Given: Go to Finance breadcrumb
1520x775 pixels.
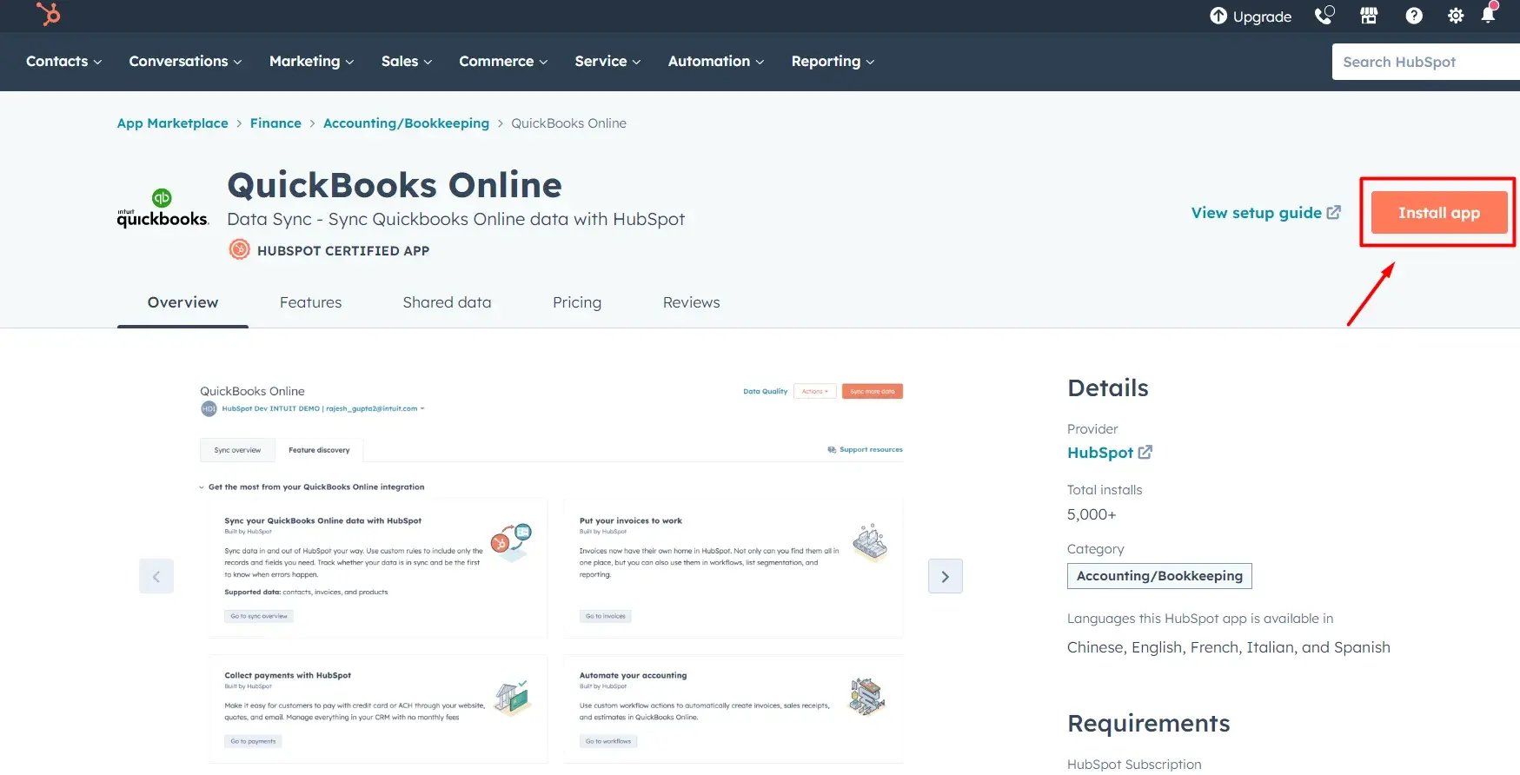Looking at the screenshot, I should [275, 123].
